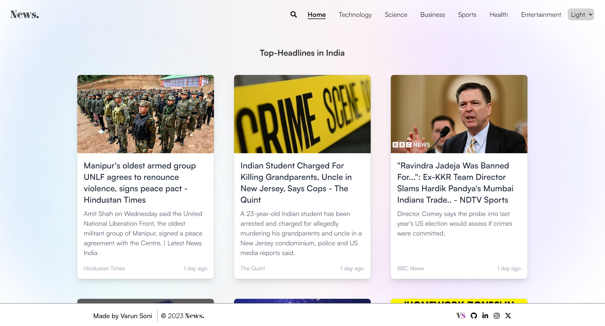This screenshot has height=326, width=605.
Task: Open the VS portfolio logo in footer
Action: tap(461, 316)
